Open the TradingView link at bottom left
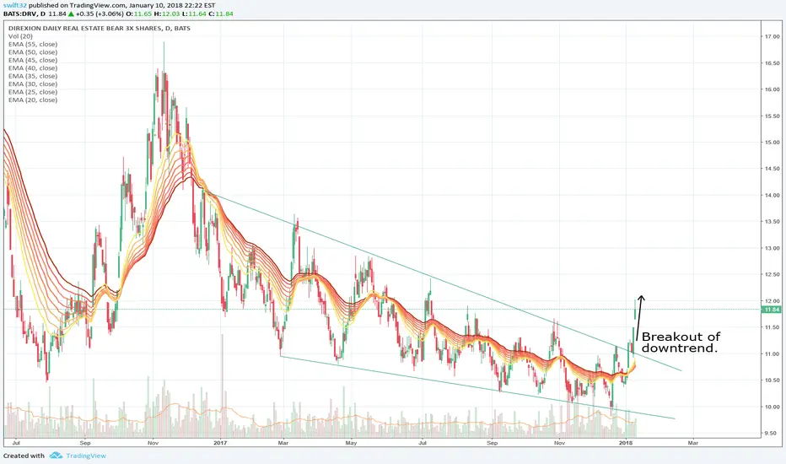This screenshot has height=464, width=786. (x=86, y=456)
